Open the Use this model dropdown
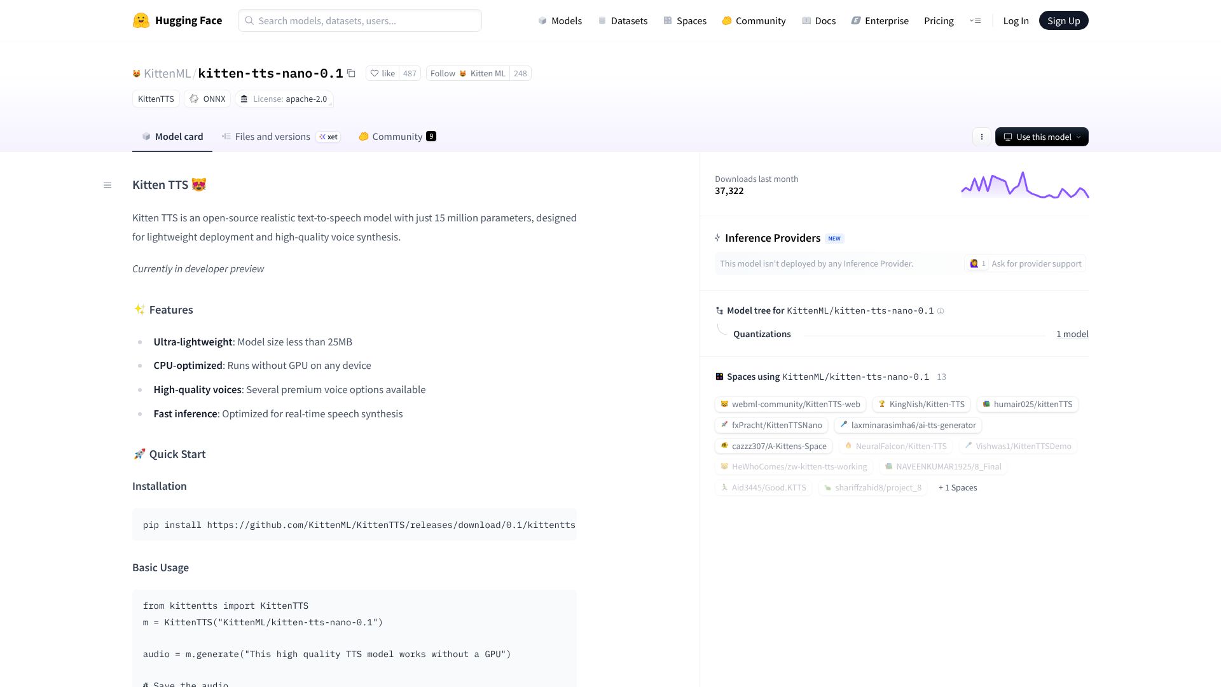This screenshot has height=687, width=1221. pyautogui.click(x=1041, y=137)
